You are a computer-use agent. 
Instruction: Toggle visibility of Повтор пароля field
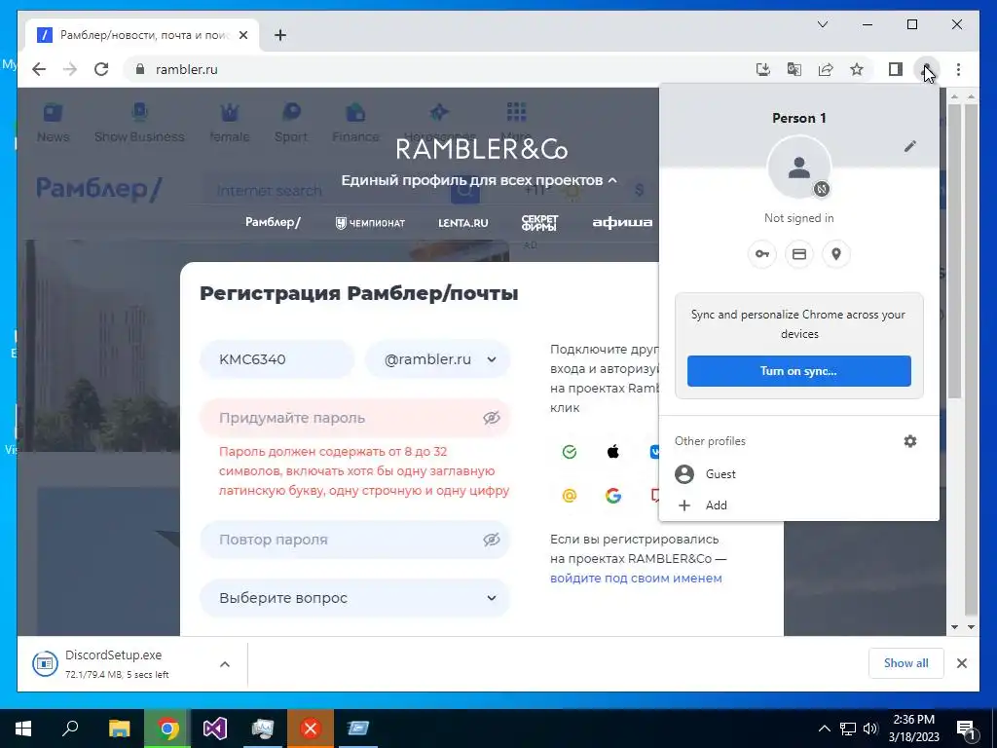(491, 540)
